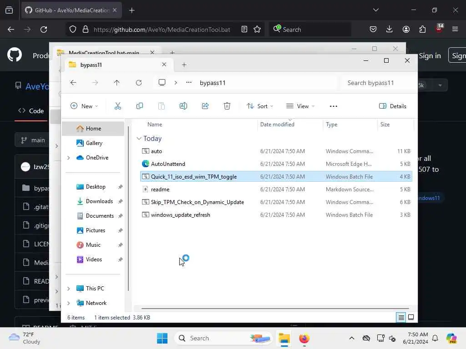Open Firefox application hamburger menu
This screenshot has height=349, width=466.
coord(455,29)
